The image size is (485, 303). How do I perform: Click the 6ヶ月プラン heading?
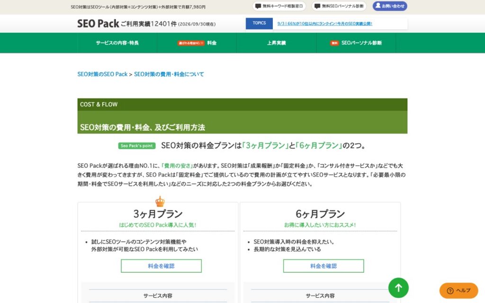click(320, 214)
